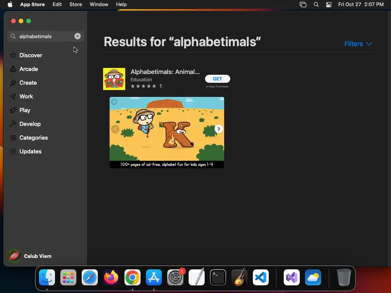Open the App Store menu
The height and width of the screenshot is (293, 391).
coord(32,4)
